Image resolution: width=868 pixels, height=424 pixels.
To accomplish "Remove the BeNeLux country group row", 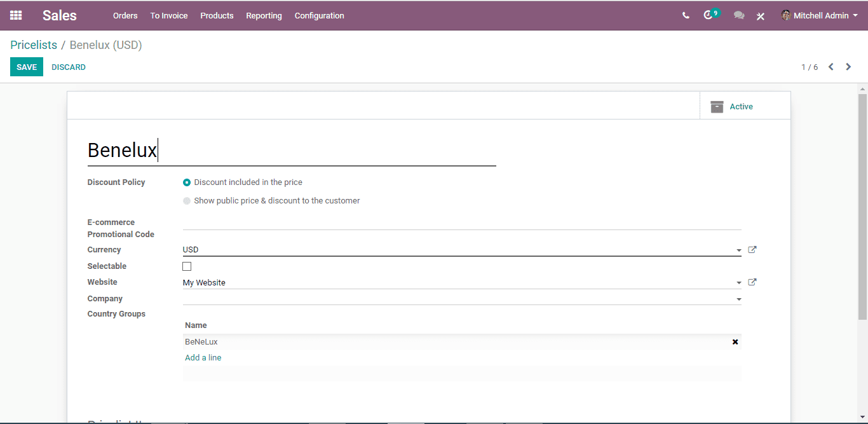I will pos(735,342).
